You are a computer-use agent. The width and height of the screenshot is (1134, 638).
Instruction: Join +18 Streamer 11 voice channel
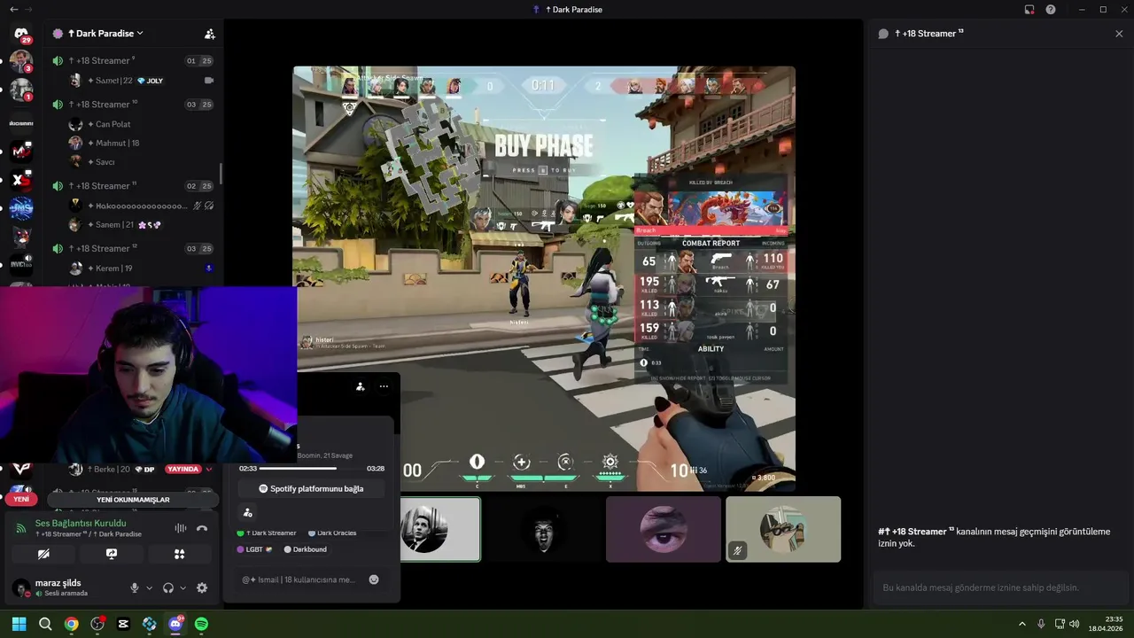click(133, 186)
